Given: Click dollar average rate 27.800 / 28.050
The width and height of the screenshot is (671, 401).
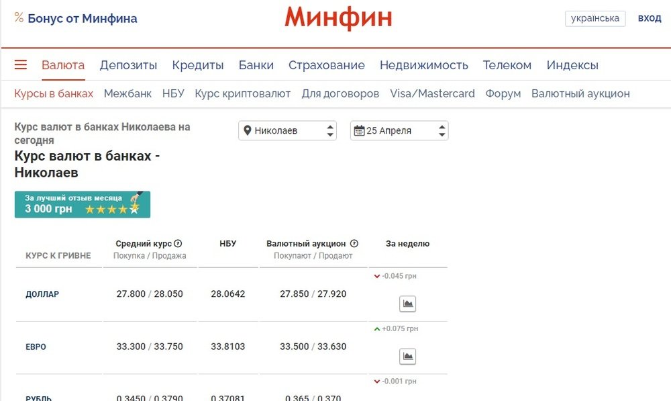Looking at the screenshot, I should [150, 294].
